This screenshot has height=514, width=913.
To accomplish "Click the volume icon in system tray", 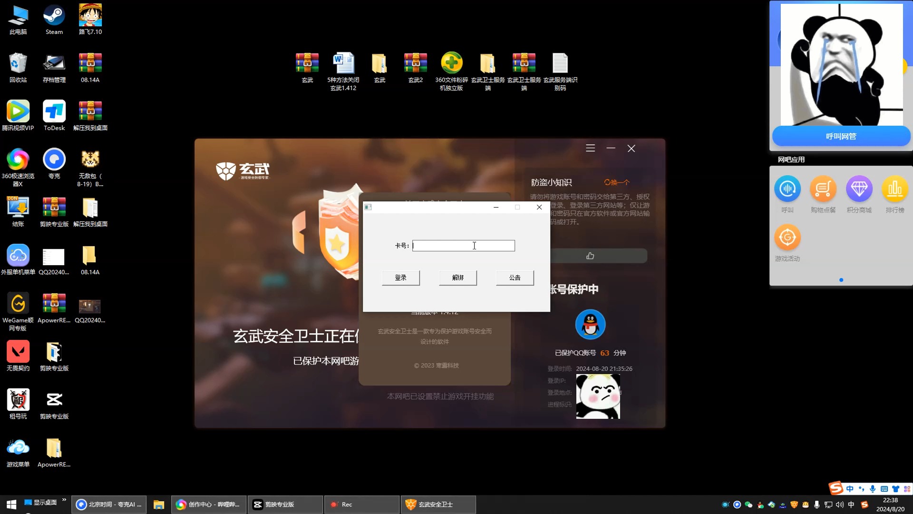I will [840, 504].
